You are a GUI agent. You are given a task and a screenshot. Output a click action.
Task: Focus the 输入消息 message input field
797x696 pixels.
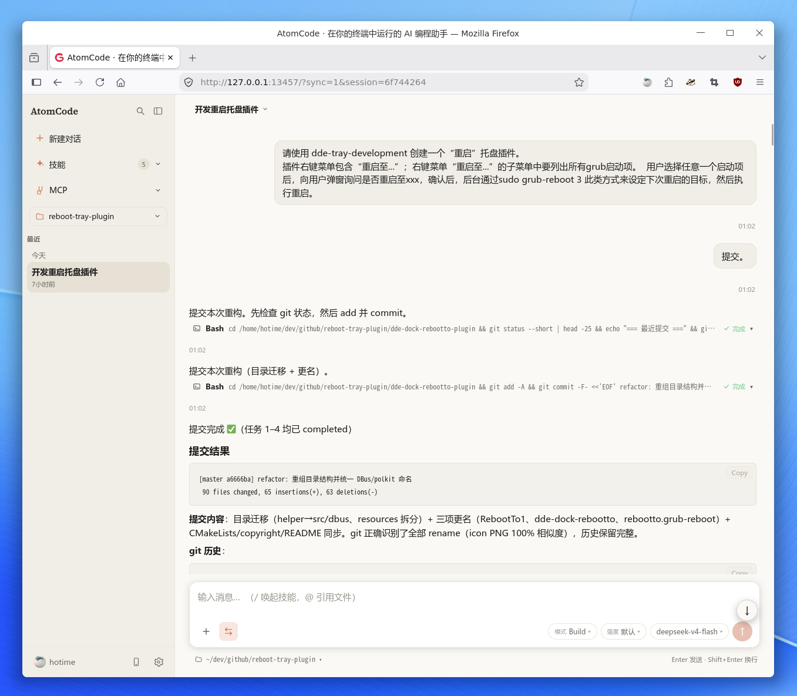tap(464, 597)
